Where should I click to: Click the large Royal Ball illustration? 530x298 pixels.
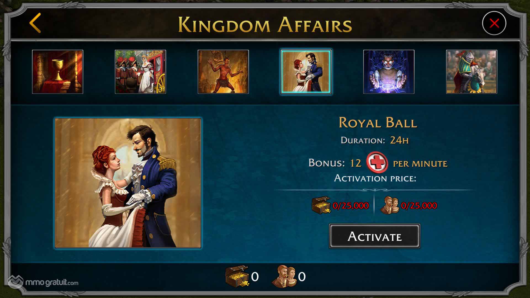pos(128,183)
